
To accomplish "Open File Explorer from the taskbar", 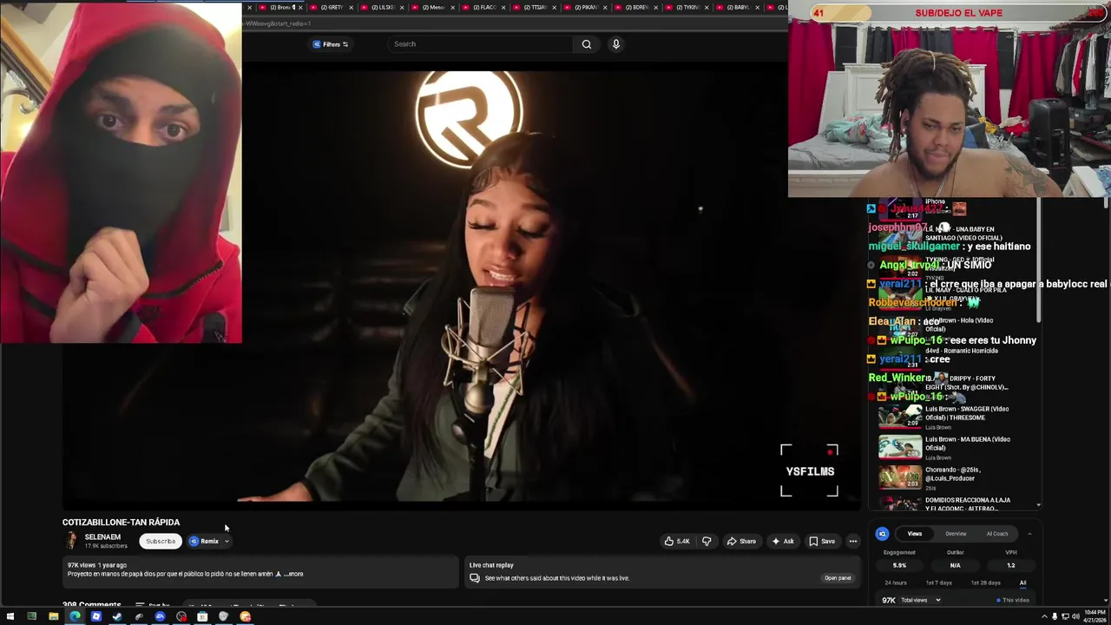I will point(53,616).
